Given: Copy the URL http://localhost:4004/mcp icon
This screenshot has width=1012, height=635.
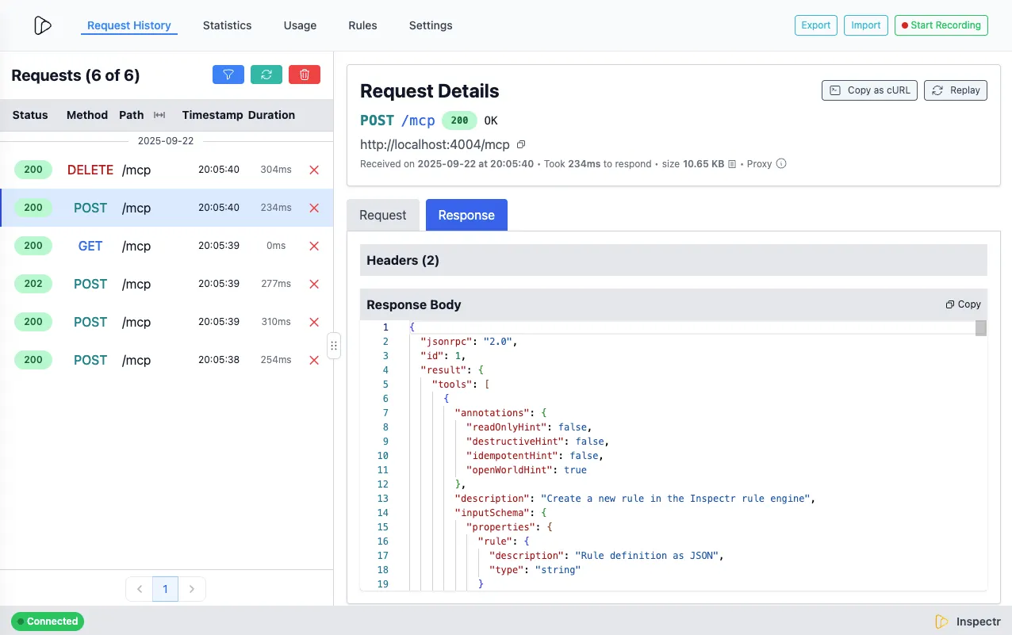Looking at the screenshot, I should click(x=521, y=144).
